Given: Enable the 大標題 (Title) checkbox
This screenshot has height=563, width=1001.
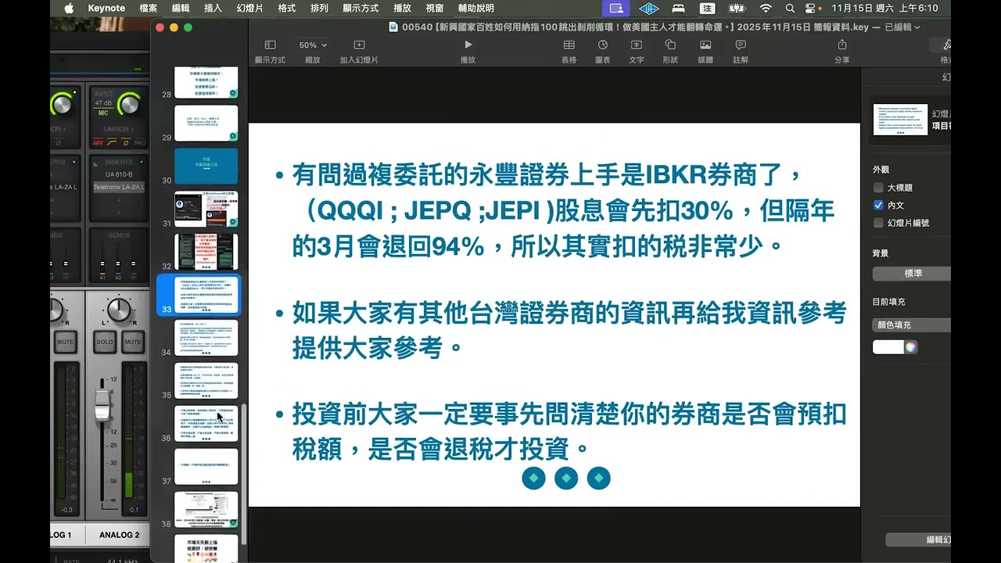Looking at the screenshot, I should pos(878,188).
